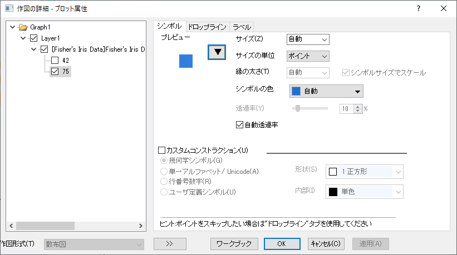Open the シンボルの色 color dropdown

pyautogui.click(x=326, y=91)
